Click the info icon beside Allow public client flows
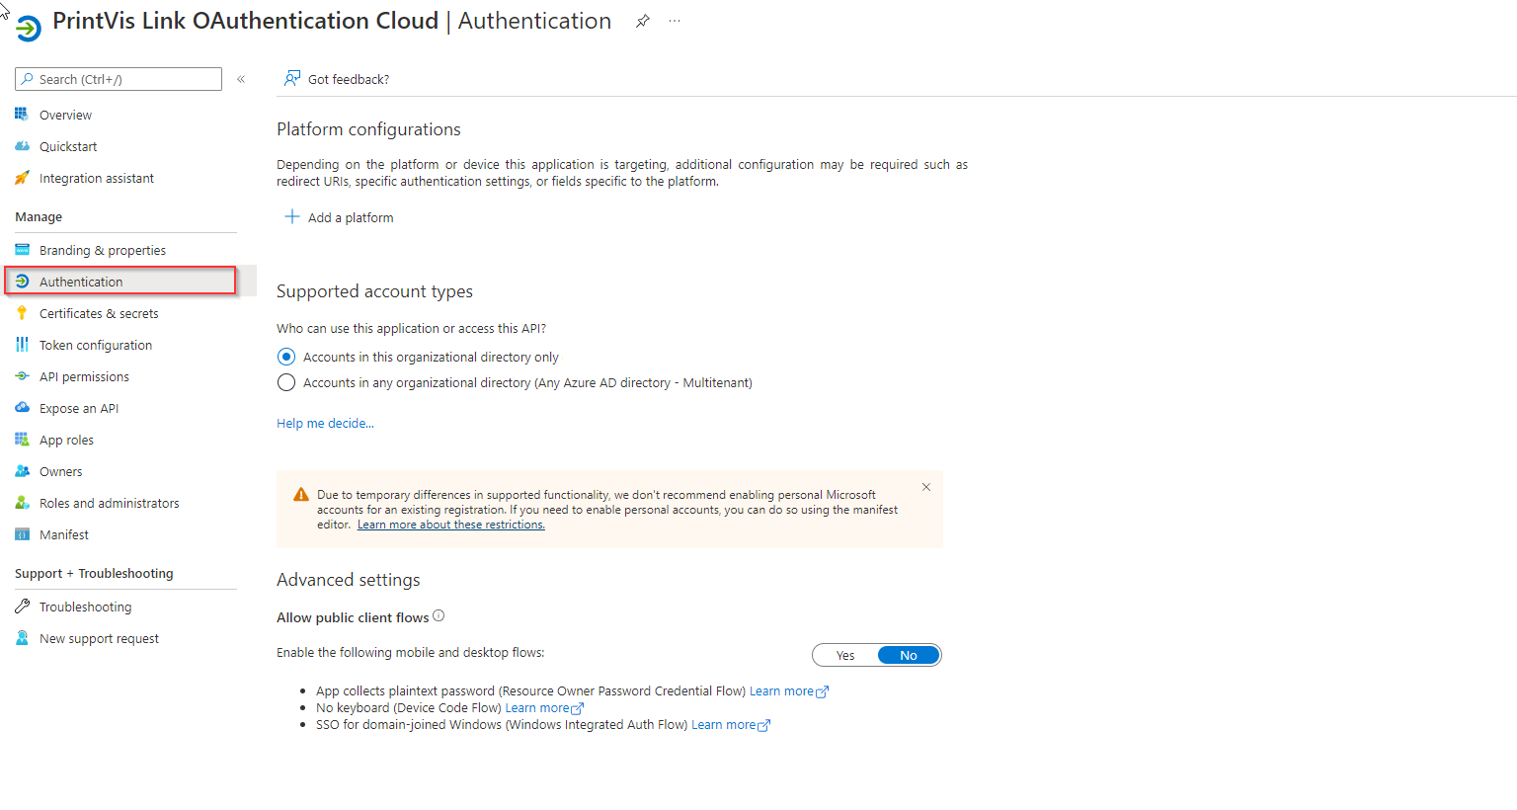1517x810 pixels. pos(439,616)
